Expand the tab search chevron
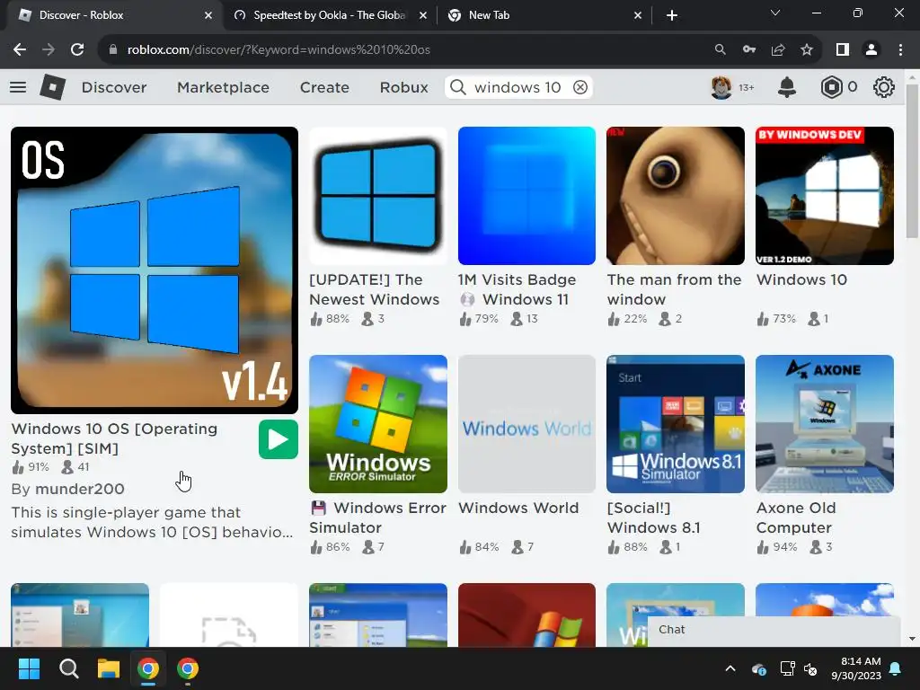920x690 pixels. (775, 13)
